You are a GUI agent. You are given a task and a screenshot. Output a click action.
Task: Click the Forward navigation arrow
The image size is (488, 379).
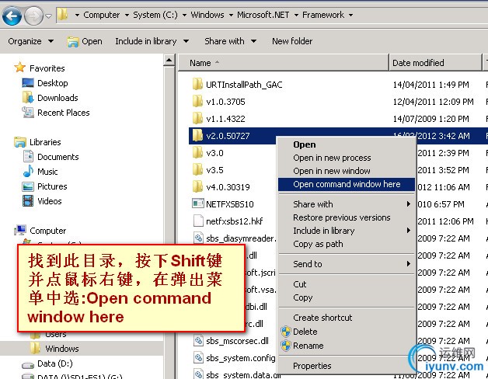coord(33,16)
